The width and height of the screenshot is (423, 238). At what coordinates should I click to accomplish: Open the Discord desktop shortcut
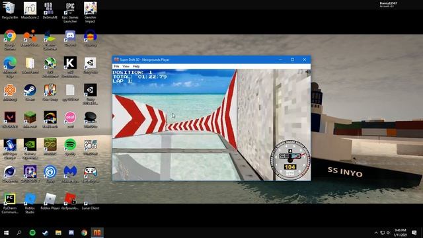[70, 38]
